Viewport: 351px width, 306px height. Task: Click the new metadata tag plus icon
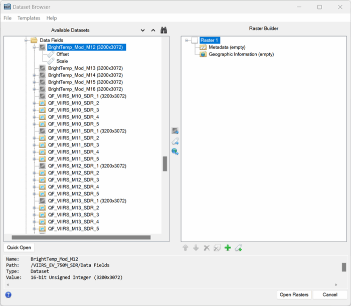click(238, 247)
